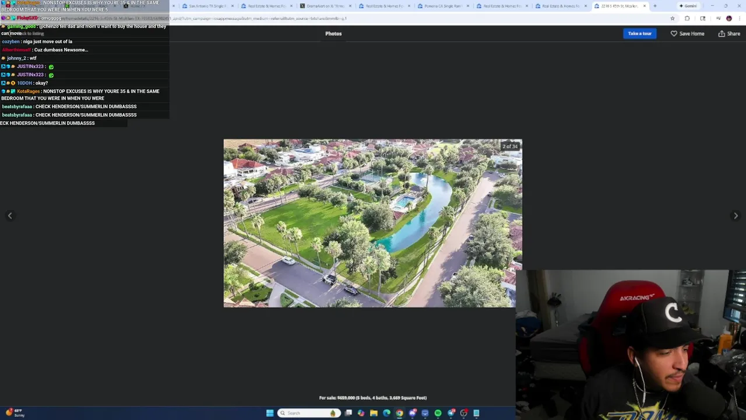Open Gemini in Chrome
This screenshot has width=746, height=420.
[x=688, y=6]
